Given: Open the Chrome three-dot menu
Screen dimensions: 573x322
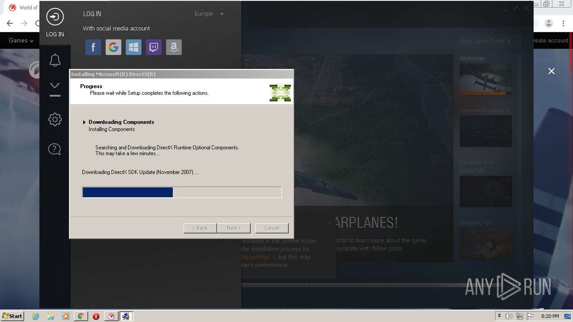Looking at the screenshot, I should point(564,23).
